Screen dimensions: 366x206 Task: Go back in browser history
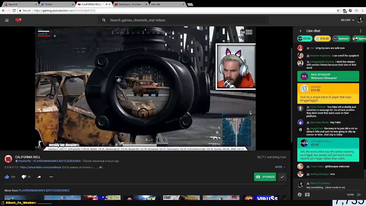click(x=3, y=10)
